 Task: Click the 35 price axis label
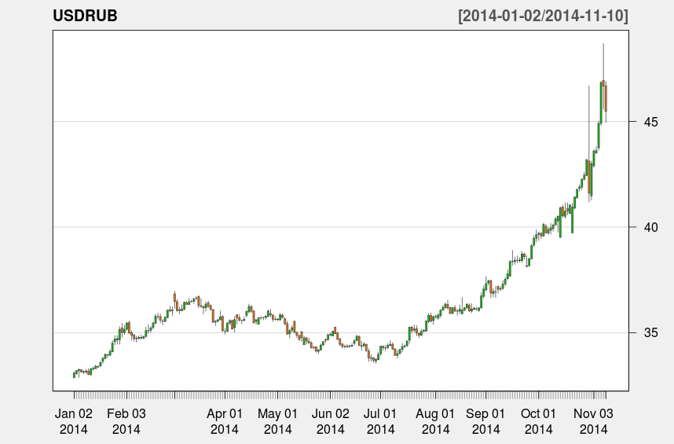point(650,332)
